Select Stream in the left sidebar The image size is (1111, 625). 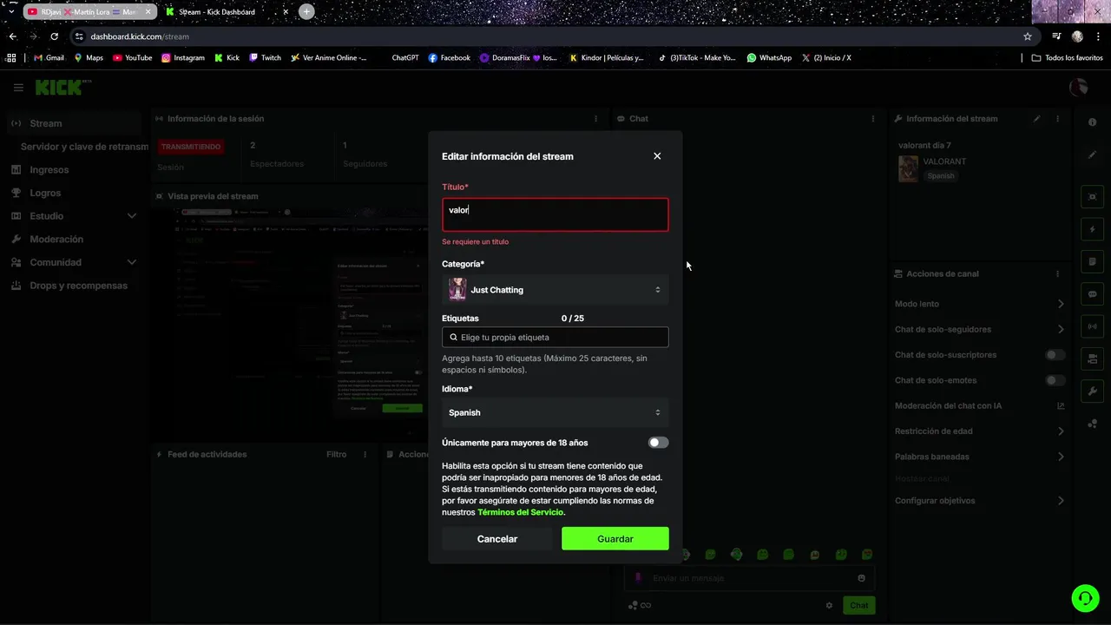click(x=73, y=123)
